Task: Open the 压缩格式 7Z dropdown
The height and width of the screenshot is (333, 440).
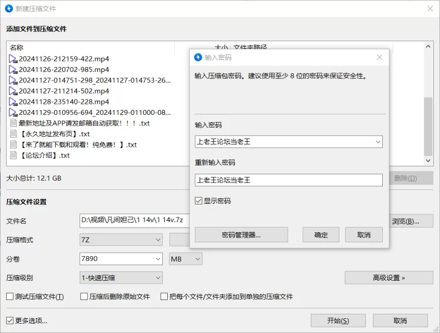Action: pos(121,240)
